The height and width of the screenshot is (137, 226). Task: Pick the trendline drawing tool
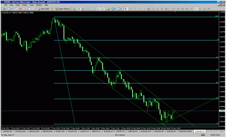(x=144, y=9)
